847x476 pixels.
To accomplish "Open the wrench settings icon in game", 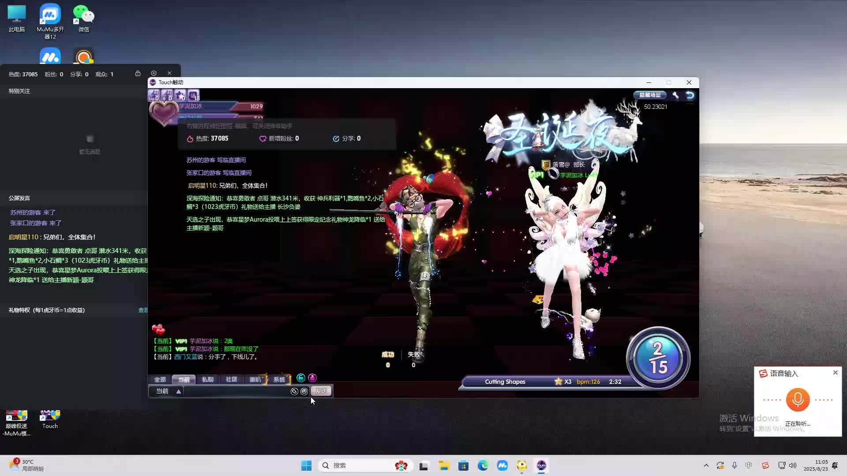I will pyautogui.click(x=675, y=95).
